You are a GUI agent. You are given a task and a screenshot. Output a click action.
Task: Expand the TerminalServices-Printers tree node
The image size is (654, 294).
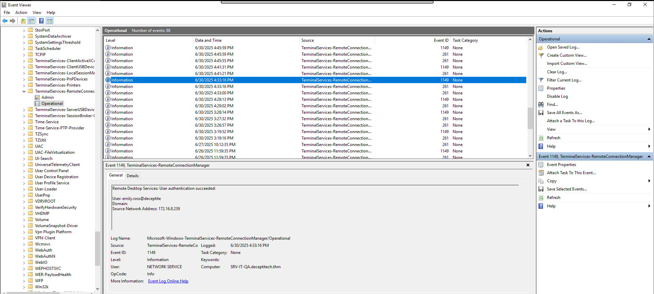tap(24, 85)
